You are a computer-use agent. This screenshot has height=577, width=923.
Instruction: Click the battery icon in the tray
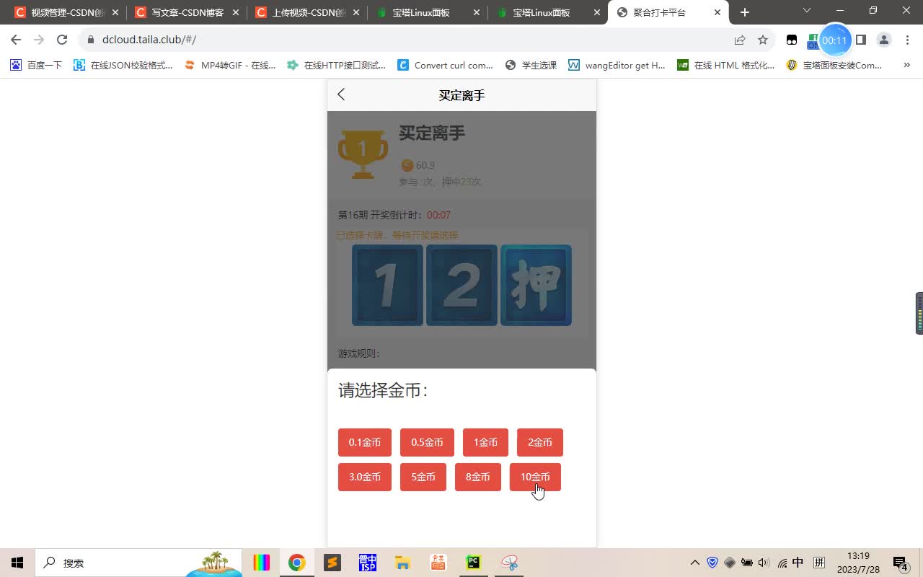pyautogui.click(x=747, y=563)
